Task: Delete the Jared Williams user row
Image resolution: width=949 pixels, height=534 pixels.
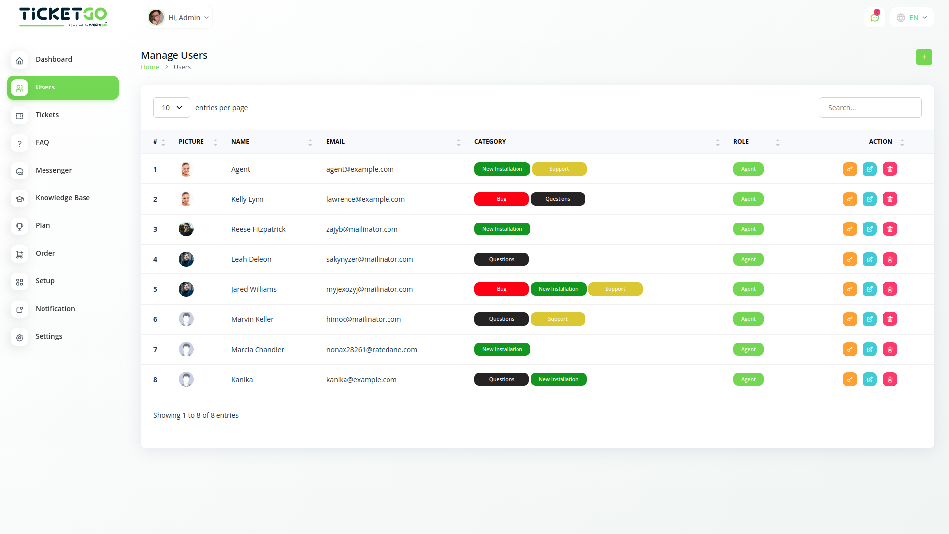Action: [890, 289]
